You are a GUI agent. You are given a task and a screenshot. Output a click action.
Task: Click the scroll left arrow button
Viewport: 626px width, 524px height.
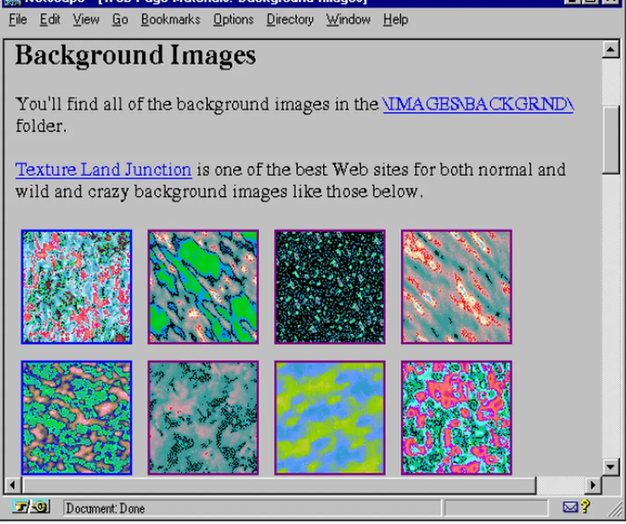[13, 484]
